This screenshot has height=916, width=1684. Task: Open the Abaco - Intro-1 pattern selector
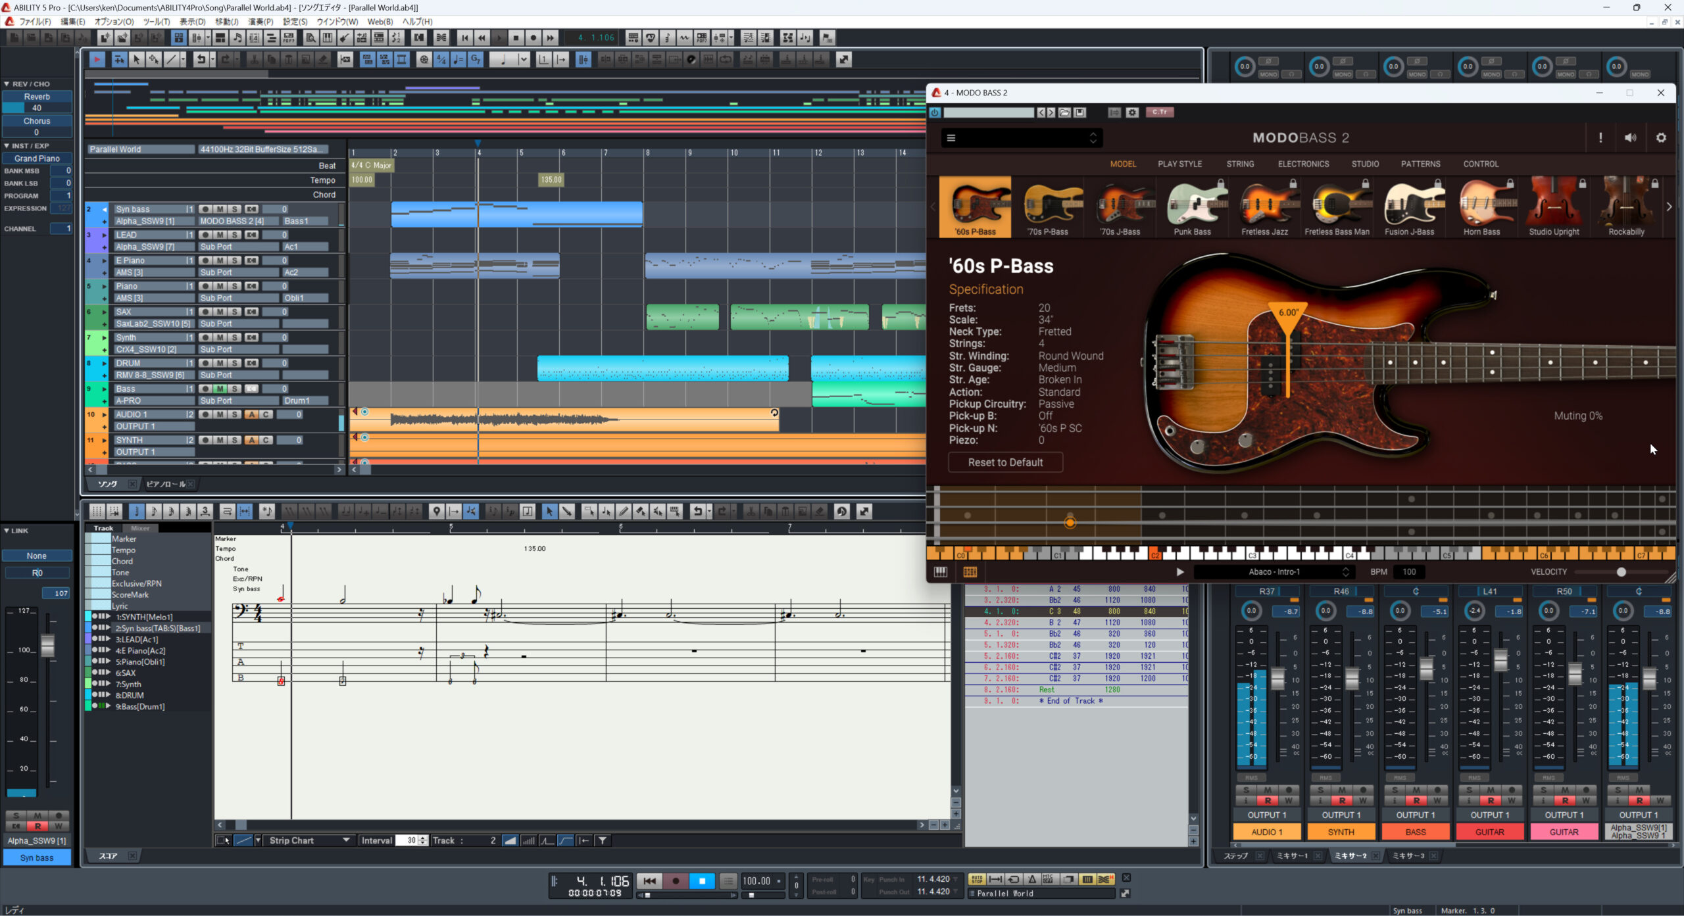click(1274, 572)
